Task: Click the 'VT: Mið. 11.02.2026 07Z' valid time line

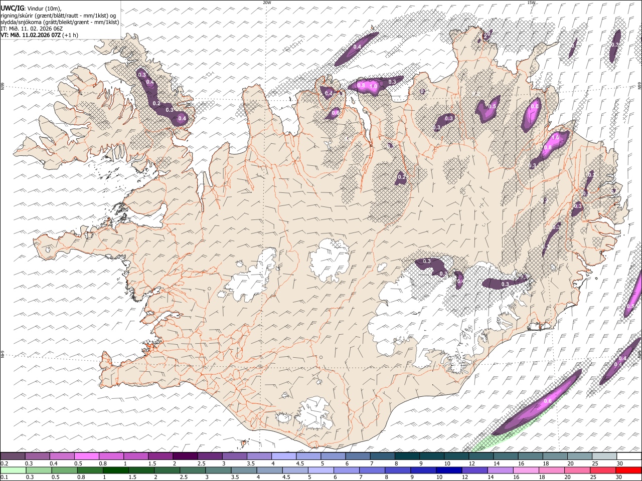Action: (x=31, y=35)
